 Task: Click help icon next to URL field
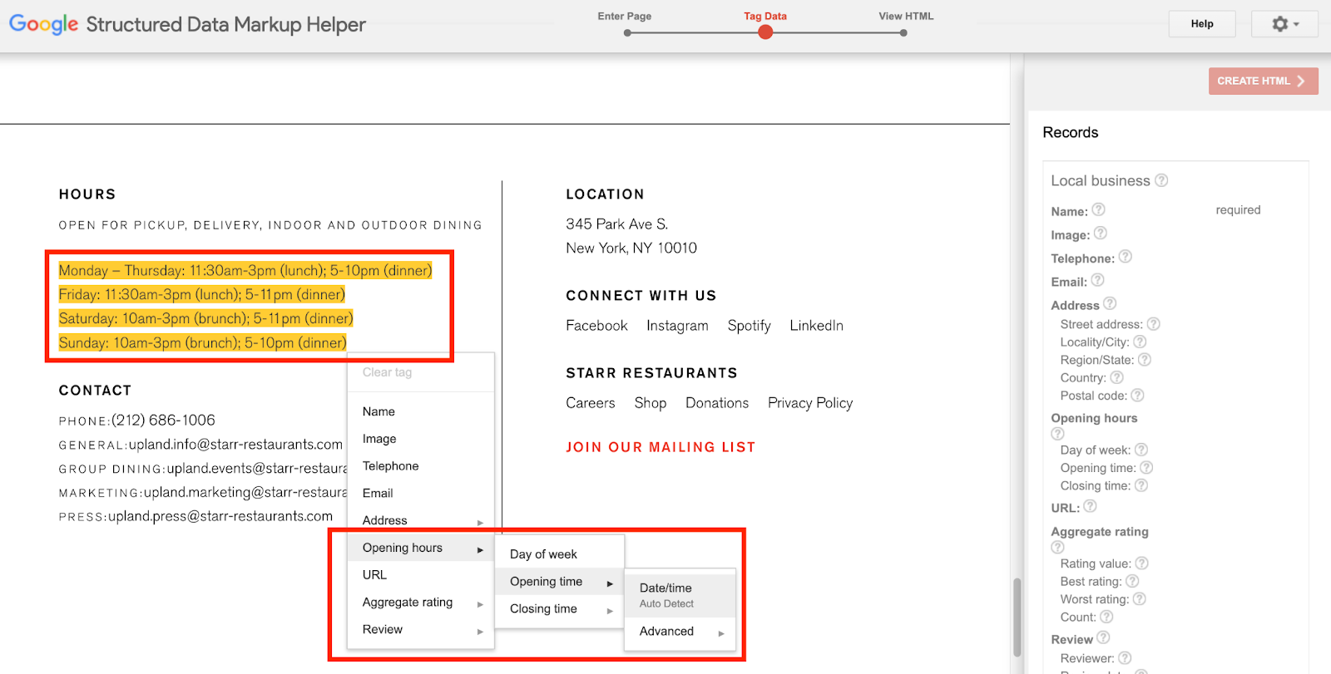pyautogui.click(x=1090, y=506)
